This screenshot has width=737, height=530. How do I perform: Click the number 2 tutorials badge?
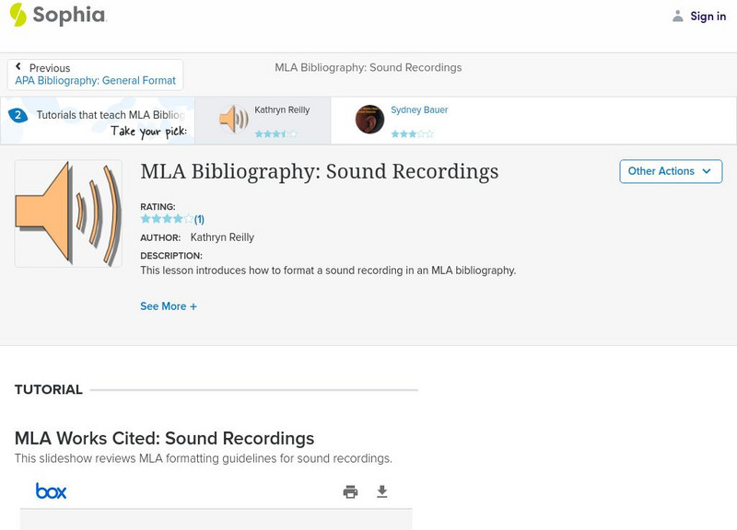(x=17, y=116)
